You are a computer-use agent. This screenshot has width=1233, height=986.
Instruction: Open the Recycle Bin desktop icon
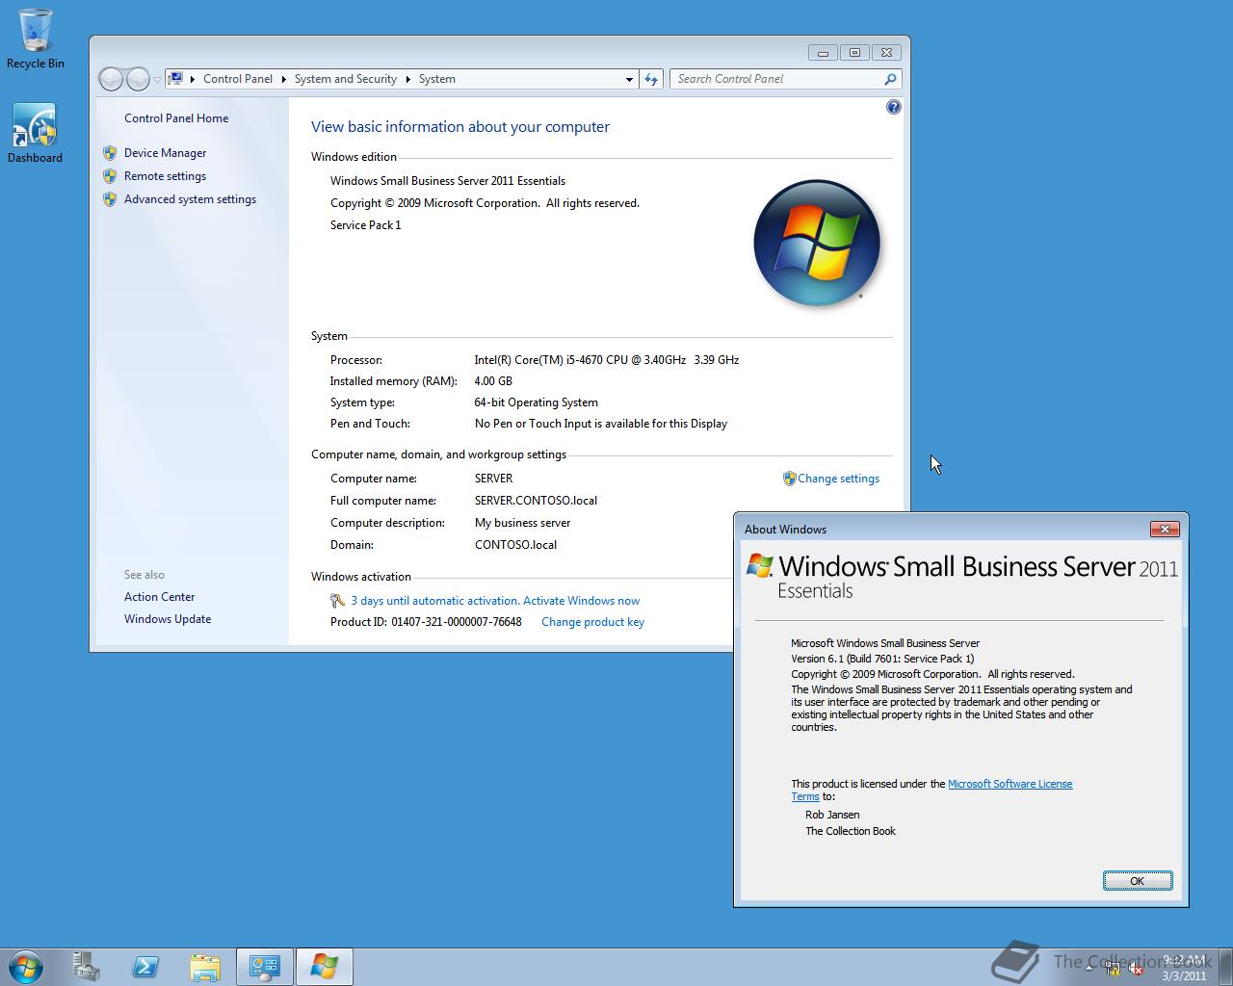pyautogui.click(x=35, y=39)
